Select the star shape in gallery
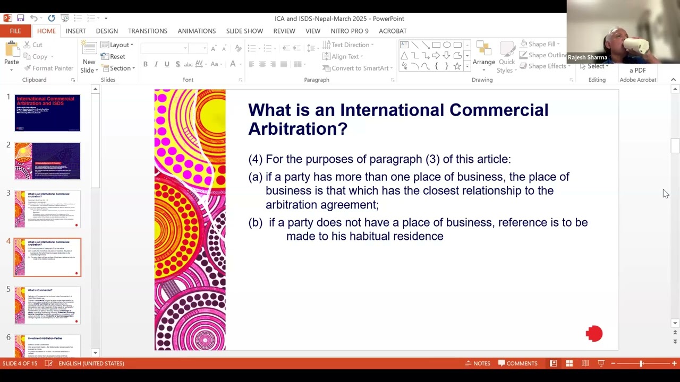Screen dimensions: 680x382 457,66
